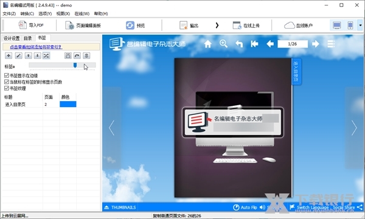Image resolution: width=365 pixels, height=219 pixels.
Task: Click the back return arrow icon
Action: point(239,44)
